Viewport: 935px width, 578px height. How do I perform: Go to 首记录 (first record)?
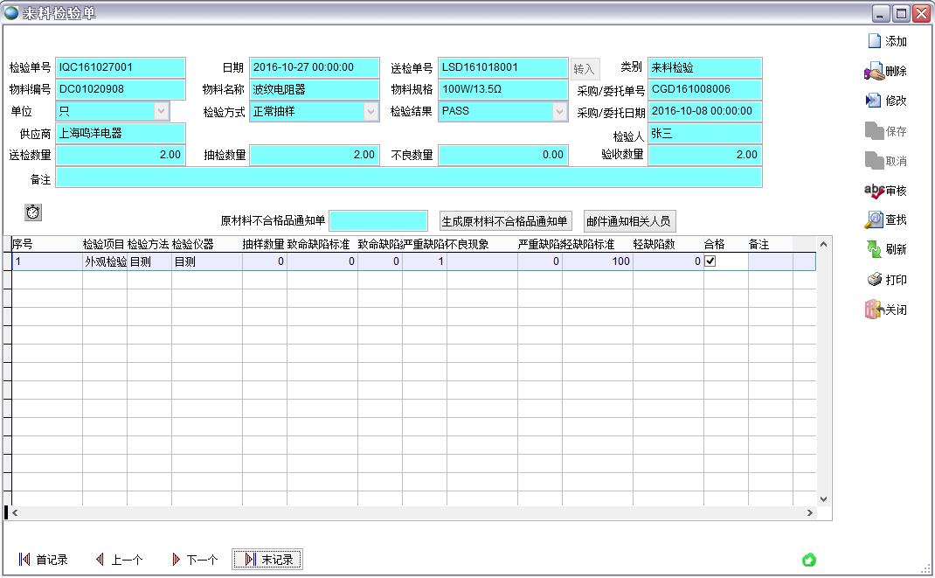coord(44,560)
